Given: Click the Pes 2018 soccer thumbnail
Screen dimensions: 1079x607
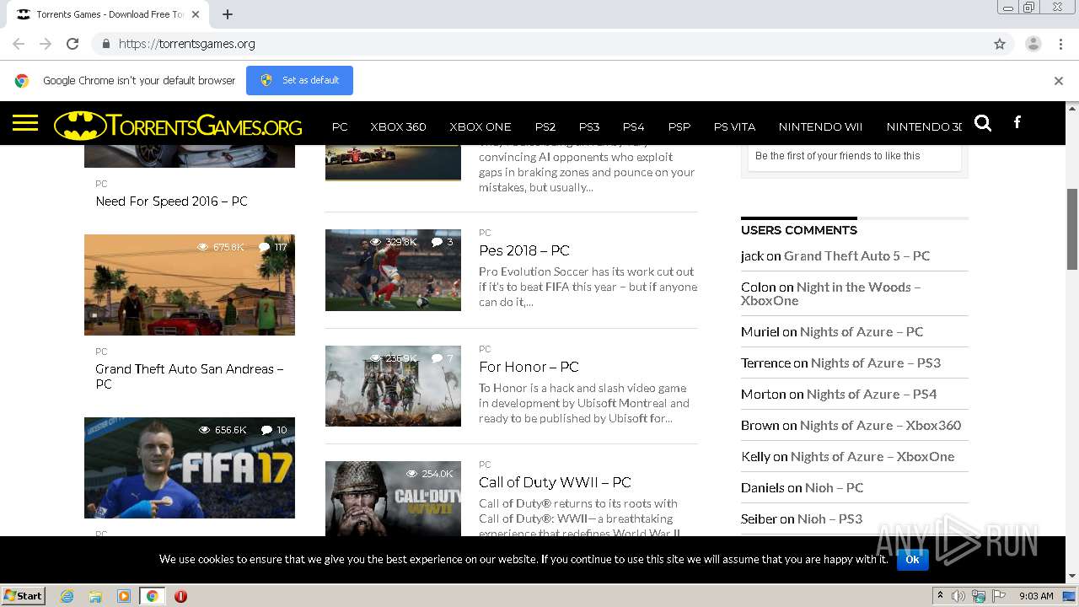Looking at the screenshot, I should tap(393, 270).
